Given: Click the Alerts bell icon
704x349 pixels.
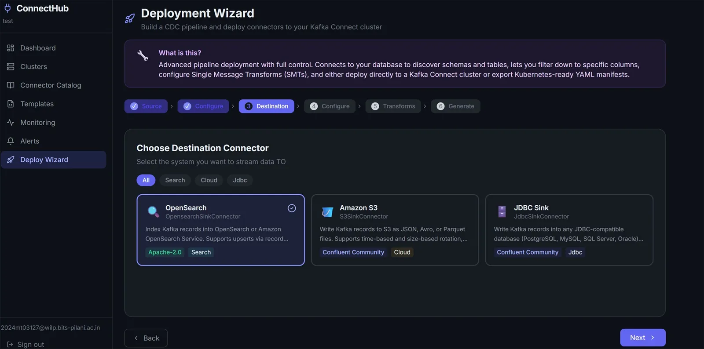Looking at the screenshot, I should tap(11, 141).
